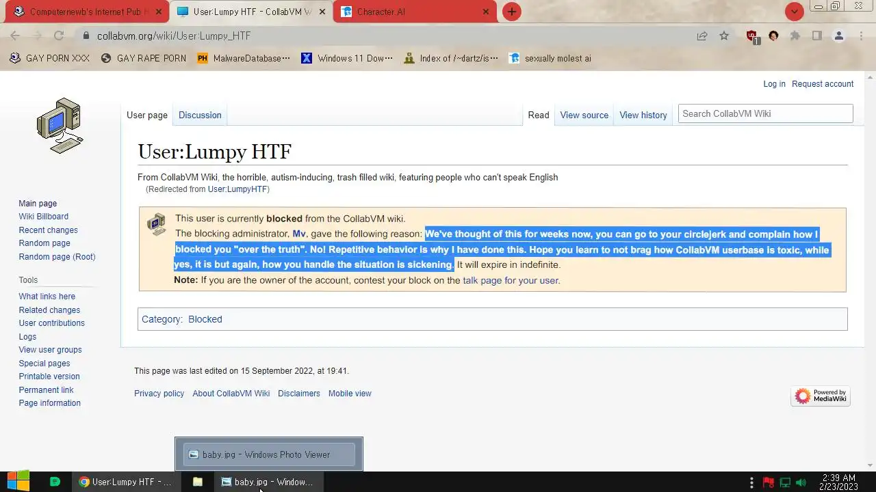Viewport: 876px width, 492px height.
Task: Open Random page (Root) link
Action: [57, 257]
